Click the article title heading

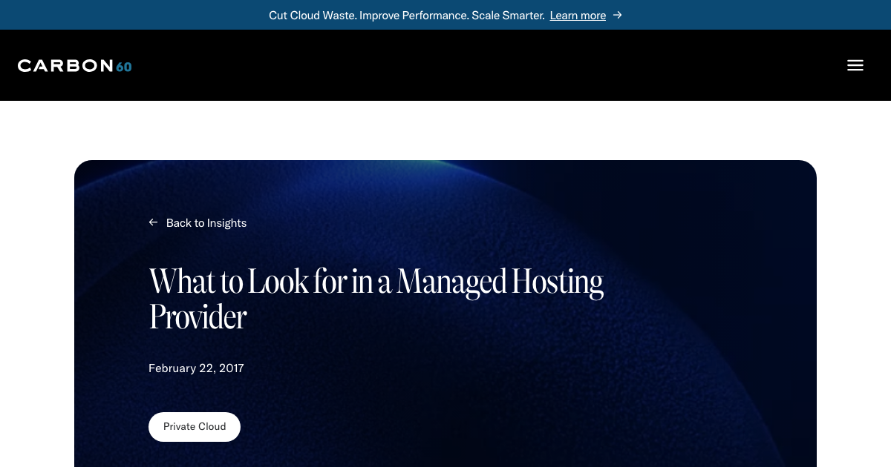(376, 299)
